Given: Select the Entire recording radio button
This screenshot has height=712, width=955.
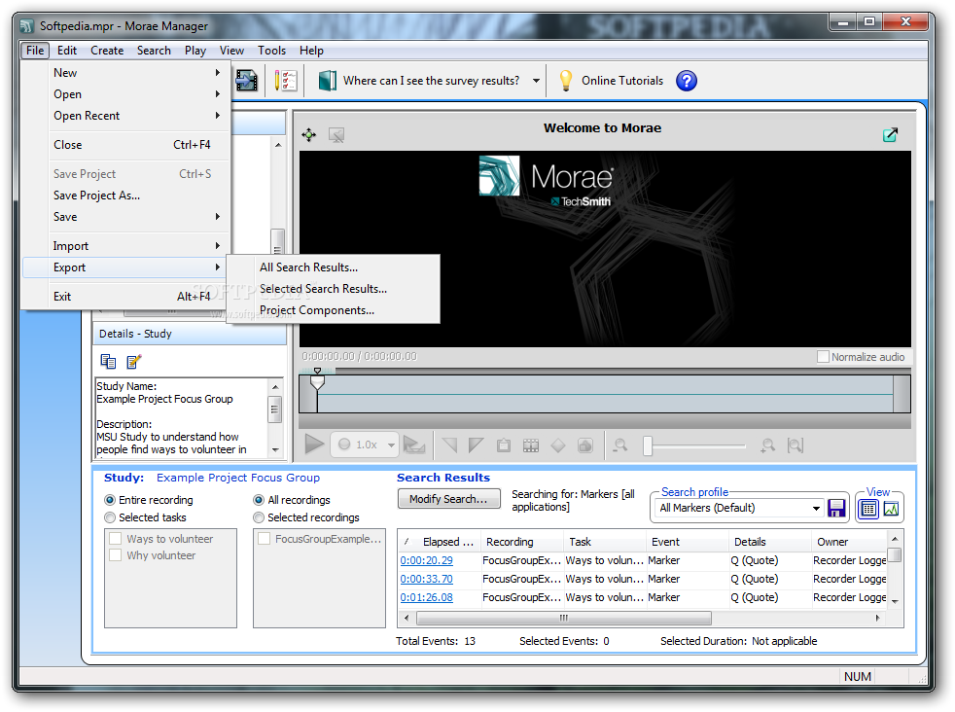Looking at the screenshot, I should pyautogui.click(x=110, y=500).
